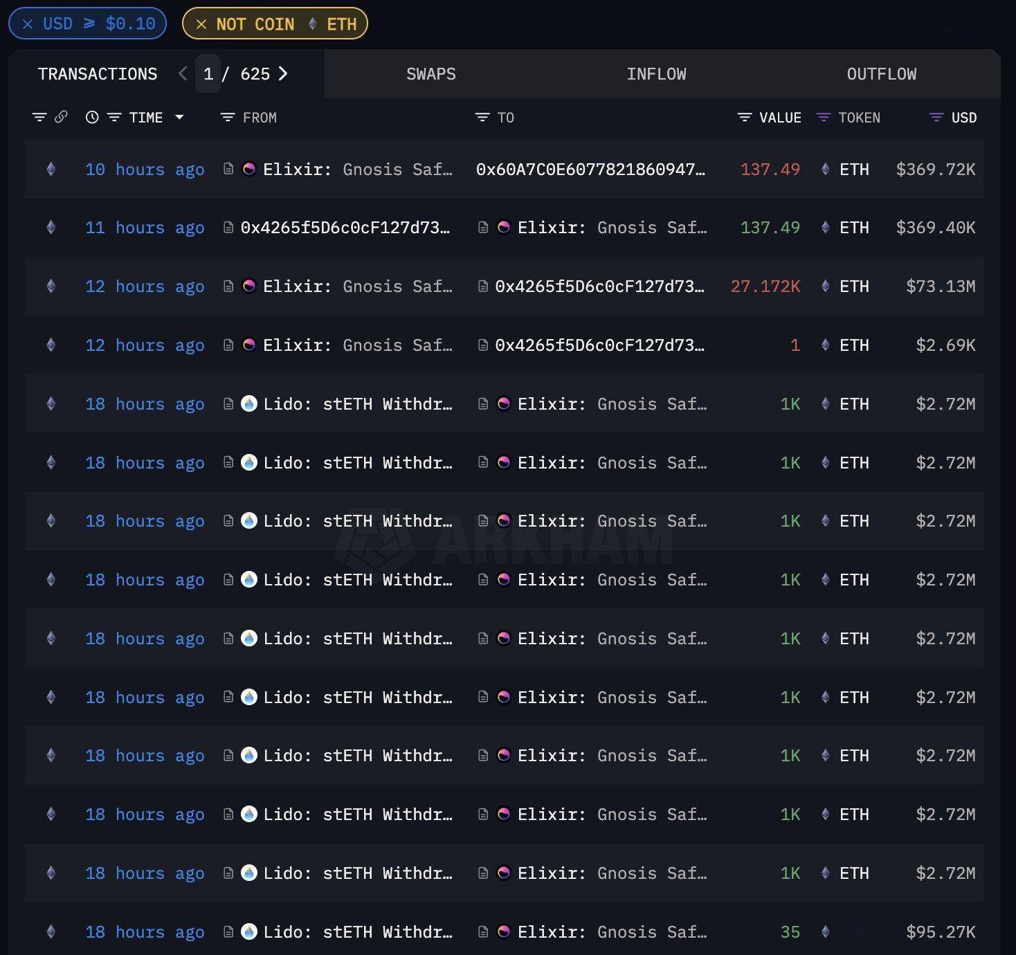Switch to the OUTFLOW tab
The height and width of the screenshot is (955, 1016).
tap(882, 74)
